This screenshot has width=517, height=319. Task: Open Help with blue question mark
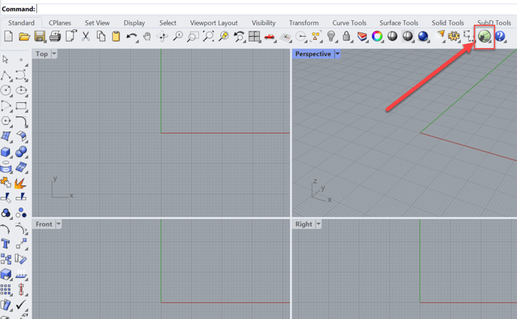coord(500,36)
